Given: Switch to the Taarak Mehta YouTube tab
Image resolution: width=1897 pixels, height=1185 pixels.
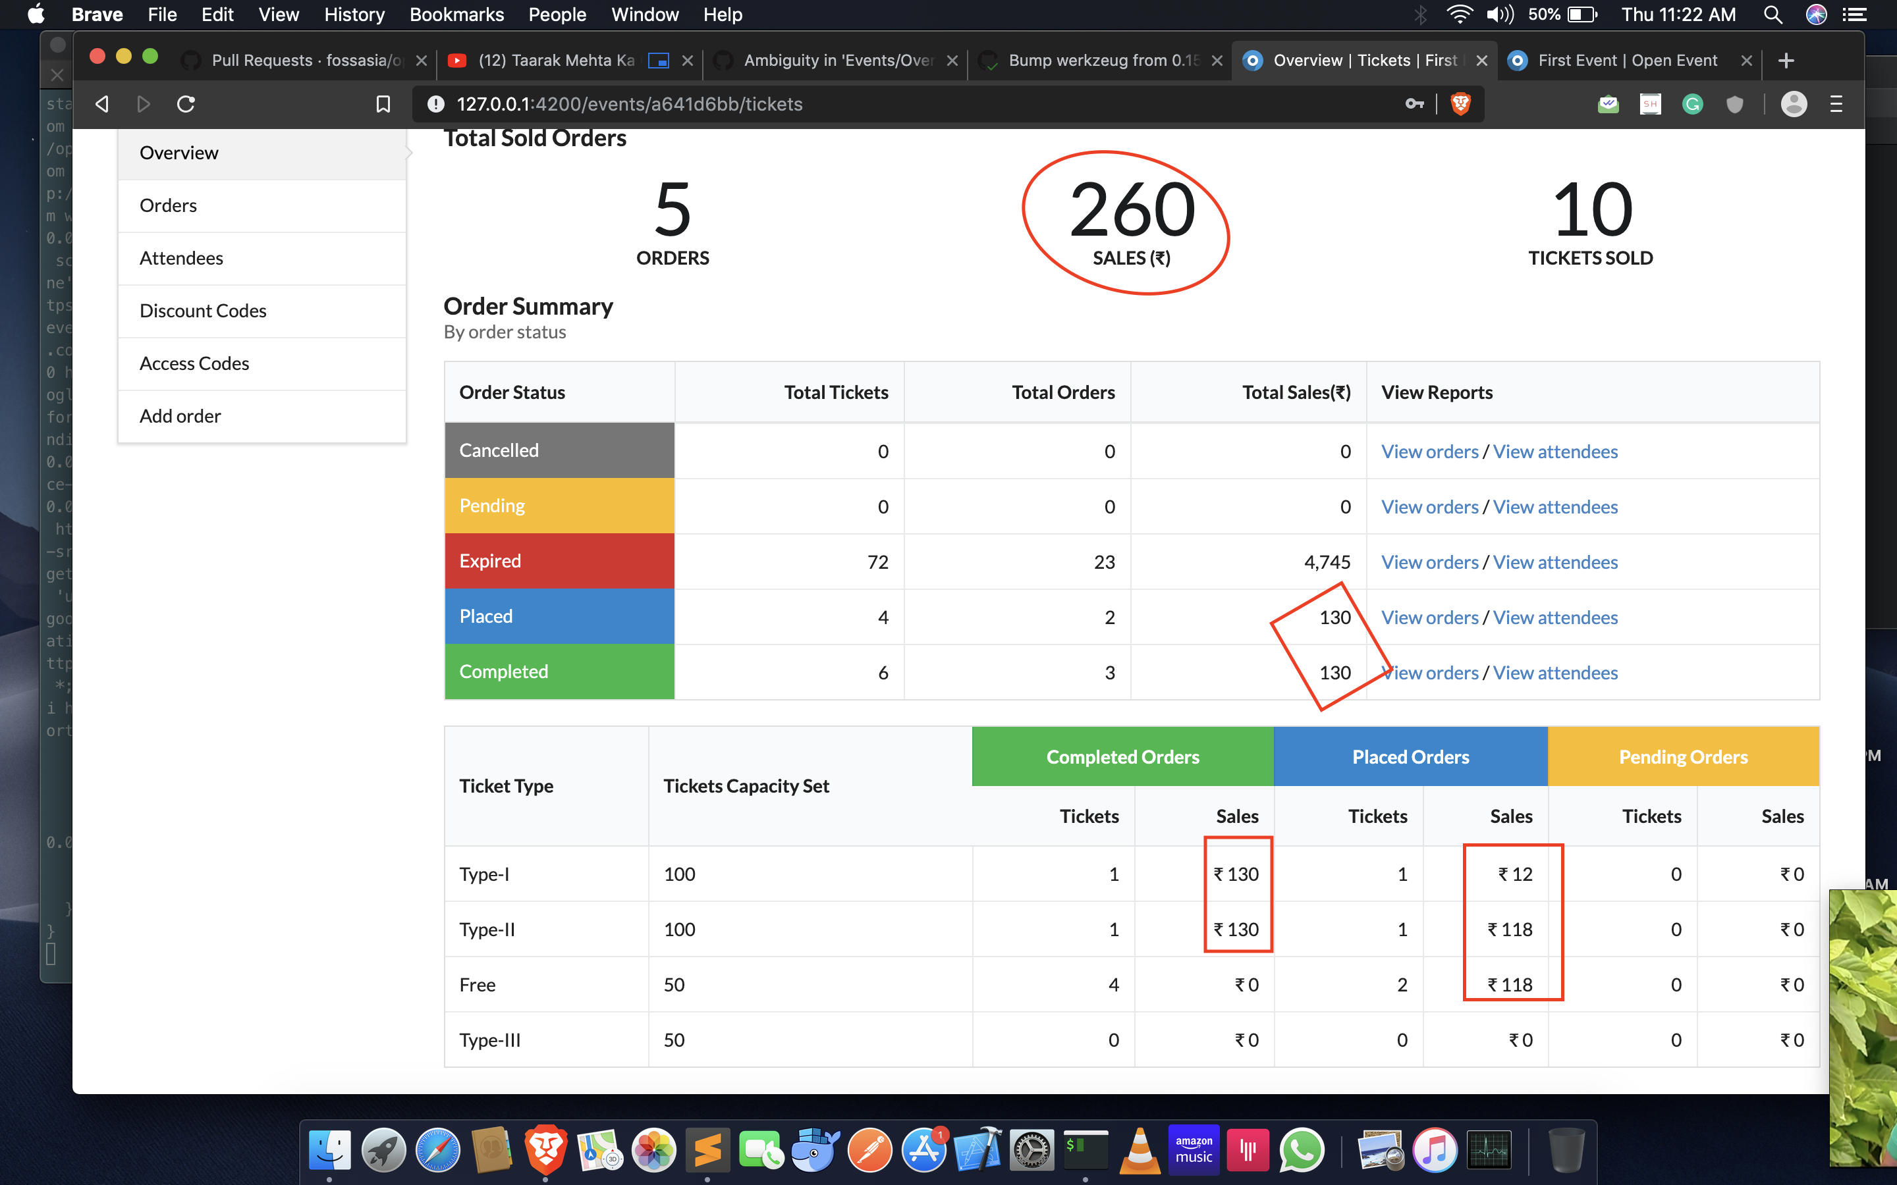Looking at the screenshot, I should pyautogui.click(x=570, y=61).
